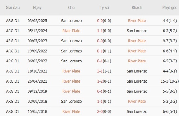This screenshot has height=117, width=179.
Task: Click score 2-0(0-0) on 15/05/2018
Action: (104, 111)
